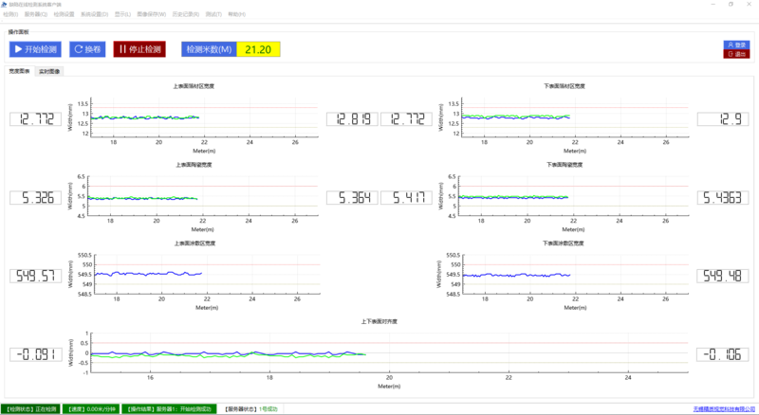Open the 服务器(Q) menu

36,14
